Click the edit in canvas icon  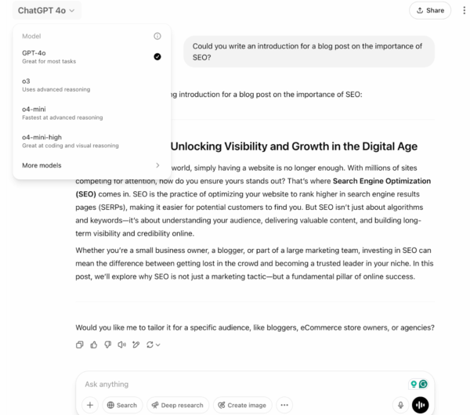136,345
